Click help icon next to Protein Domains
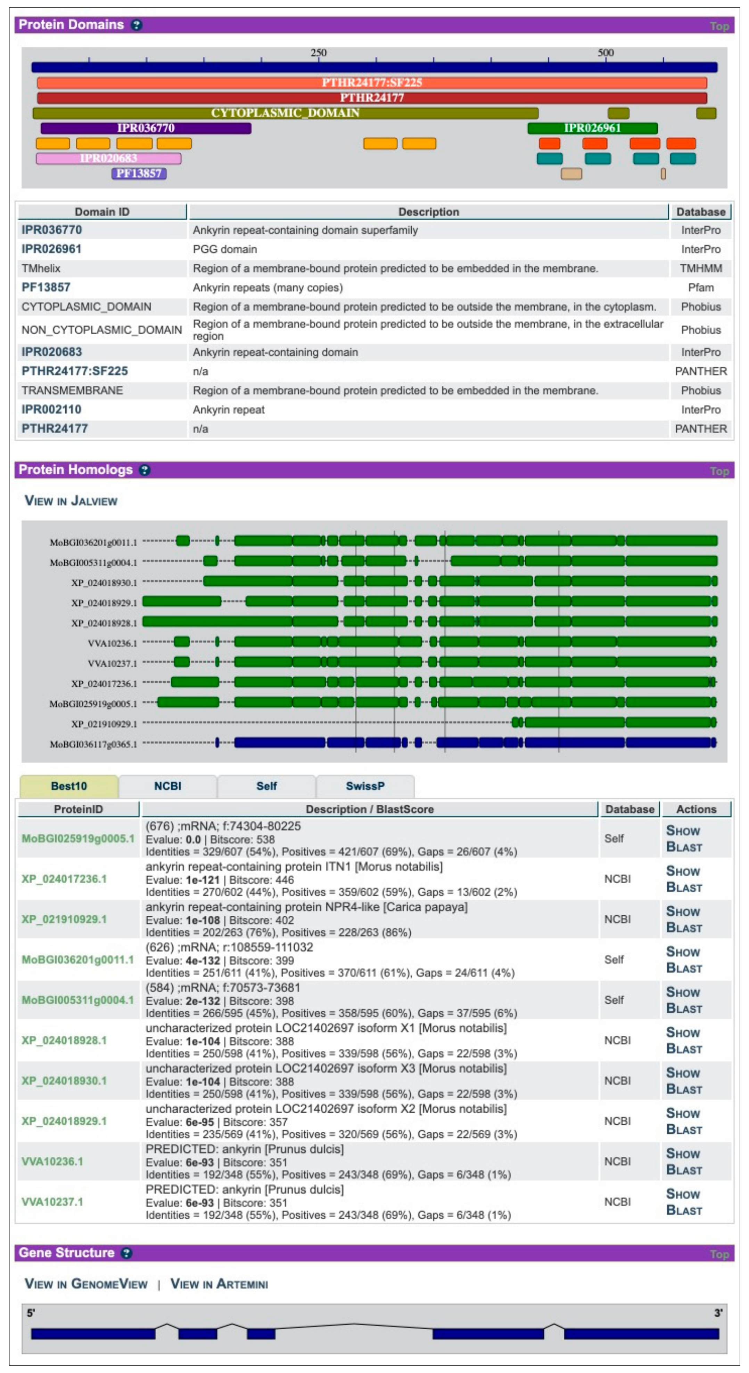The image size is (749, 1373). 136,25
